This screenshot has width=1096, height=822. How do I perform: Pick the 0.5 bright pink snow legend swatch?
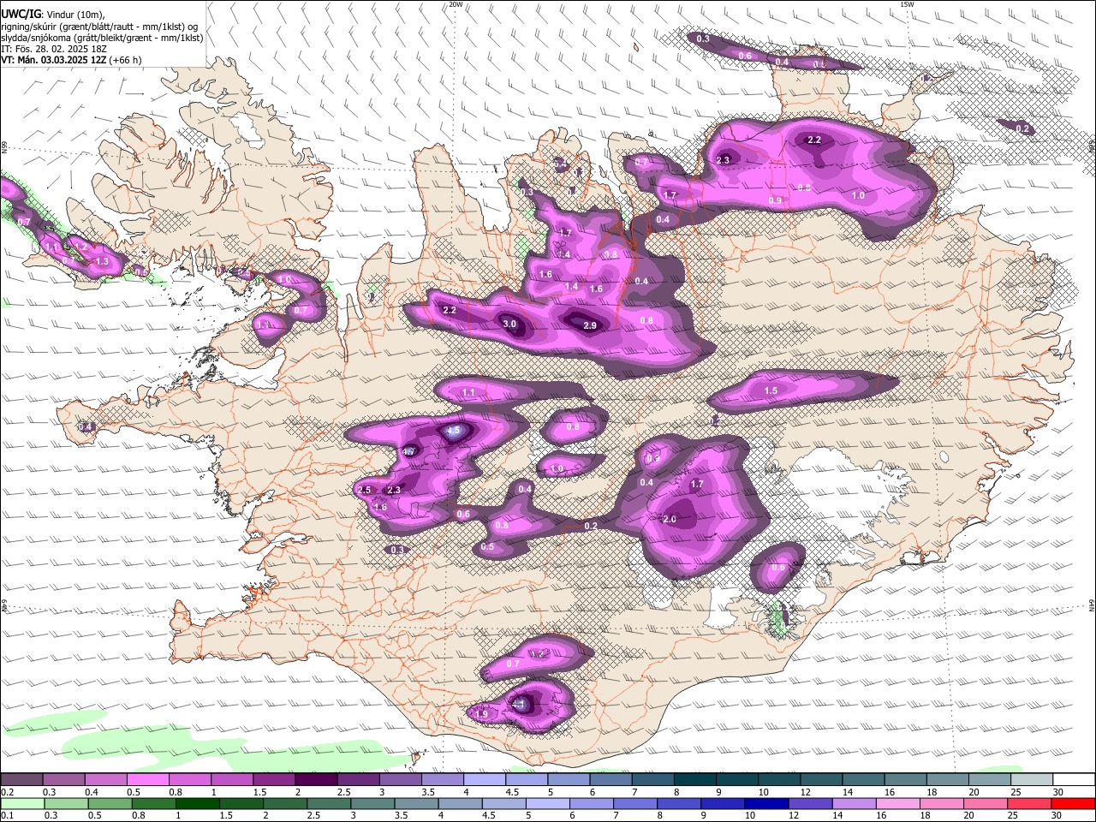point(147,779)
